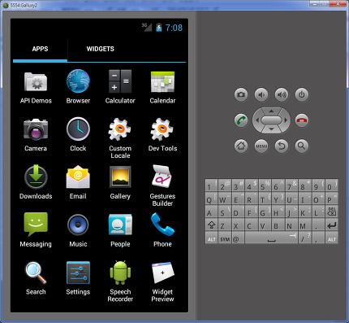Viewport: 349px width, 323px height.
Task: Open the Messaging app
Action: pyautogui.click(x=36, y=230)
